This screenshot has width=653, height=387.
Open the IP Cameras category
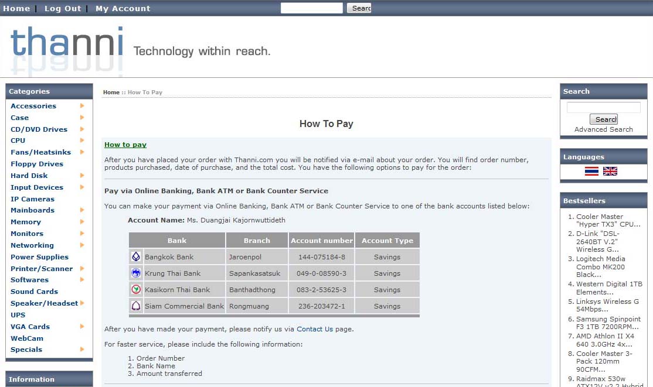coord(32,199)
